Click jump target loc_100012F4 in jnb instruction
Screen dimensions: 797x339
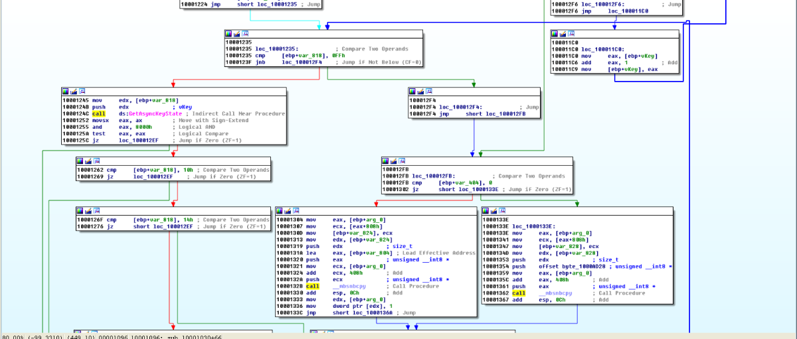tap(303, 62)
